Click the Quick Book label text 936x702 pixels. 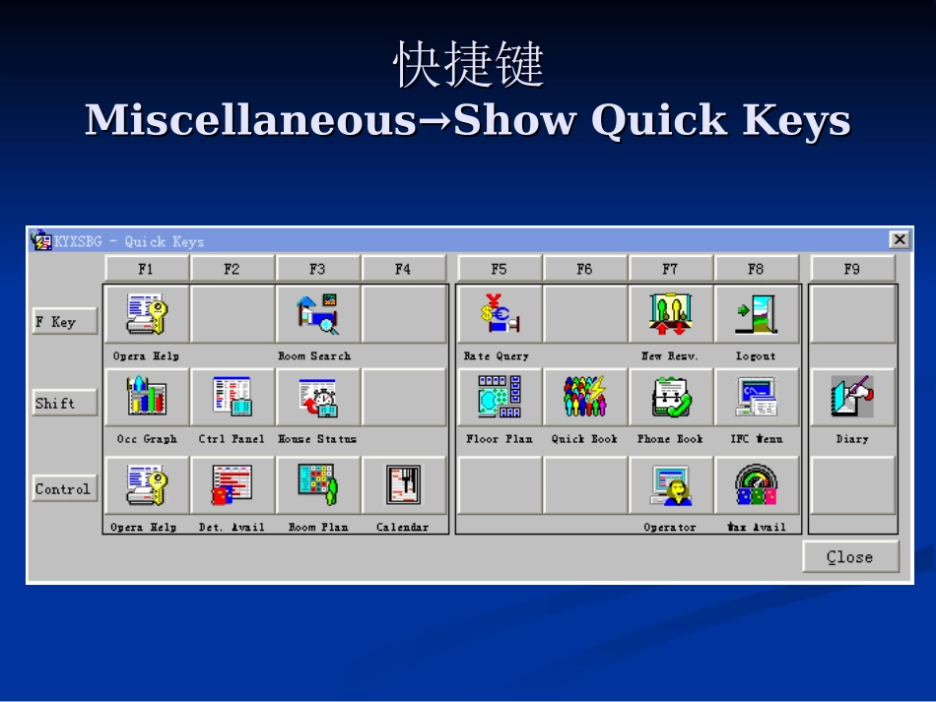click(584, 439)
